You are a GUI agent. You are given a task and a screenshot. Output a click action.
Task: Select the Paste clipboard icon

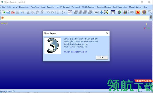pos(37,12)
